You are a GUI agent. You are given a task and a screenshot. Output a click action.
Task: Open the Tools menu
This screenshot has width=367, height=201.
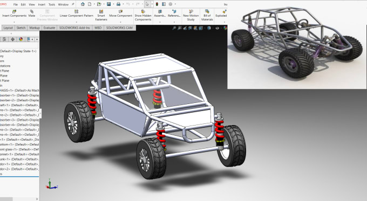click(x=52, y=4)
